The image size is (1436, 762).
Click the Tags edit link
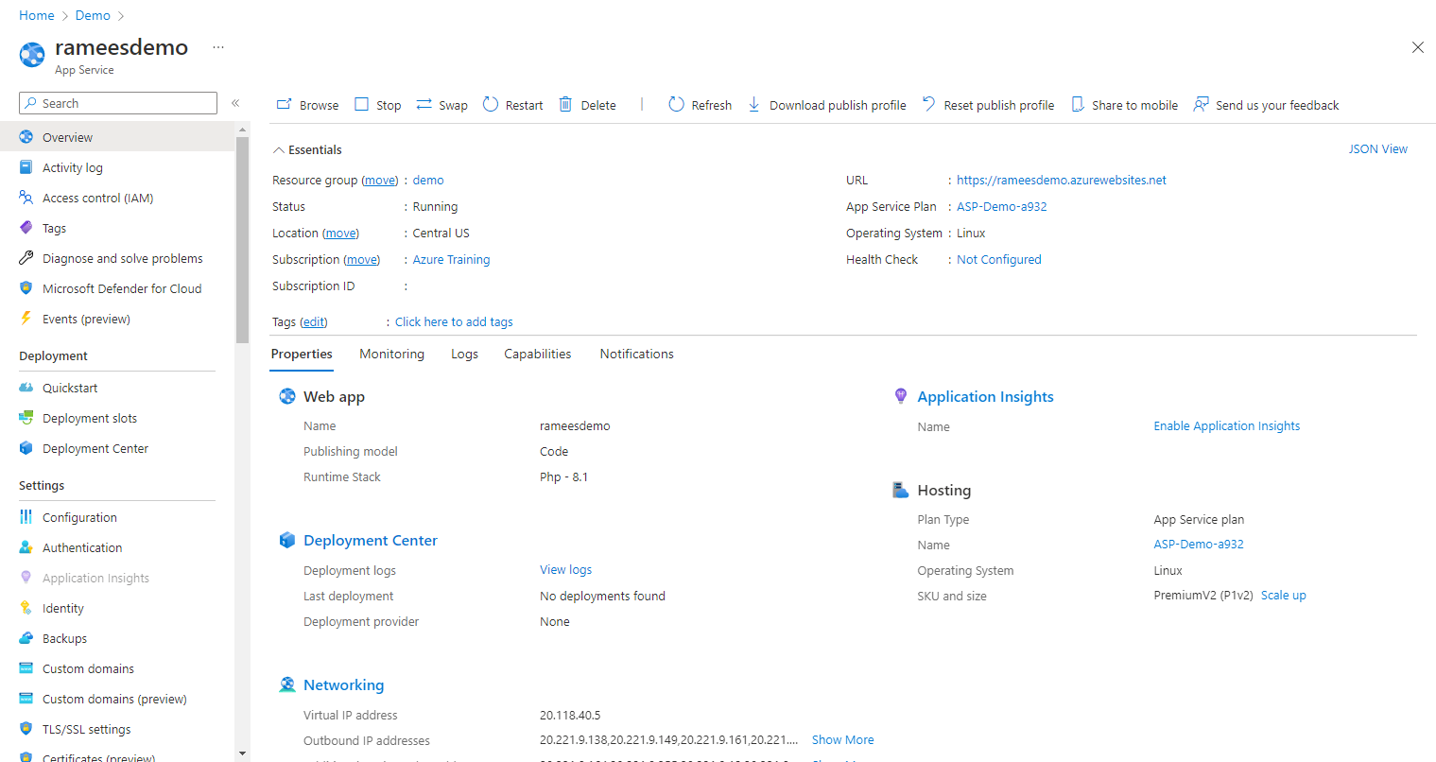click(314, 321)
